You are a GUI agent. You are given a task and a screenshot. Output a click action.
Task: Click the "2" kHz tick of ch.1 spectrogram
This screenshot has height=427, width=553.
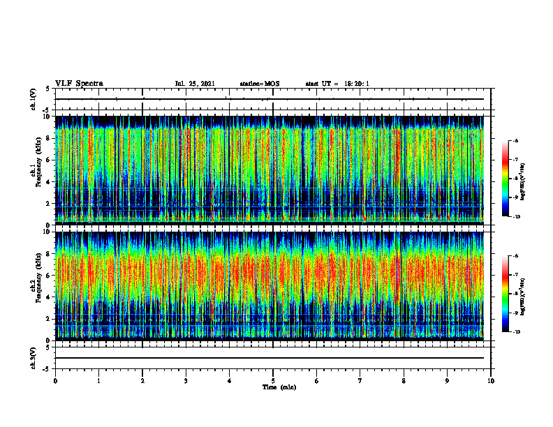pyautogui.click(x=49, y=204)
